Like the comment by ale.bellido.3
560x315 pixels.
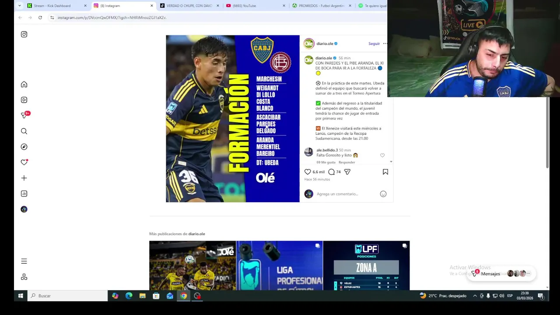pyautogui.click(x=382, y=155)
